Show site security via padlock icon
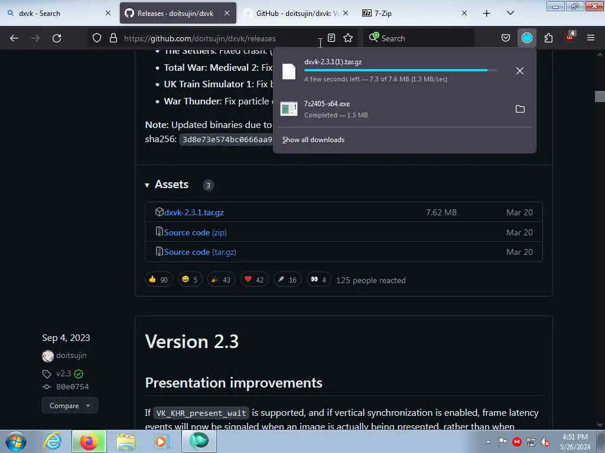The width and height of the screenshot is (605, 453). pyautogui.click(x=113, y=38)
